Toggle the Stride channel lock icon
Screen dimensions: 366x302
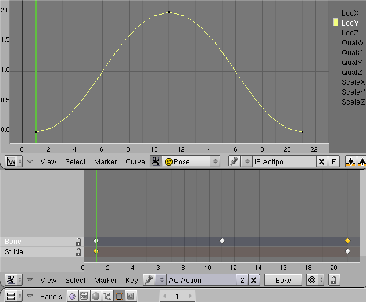(x=78, y=252)
